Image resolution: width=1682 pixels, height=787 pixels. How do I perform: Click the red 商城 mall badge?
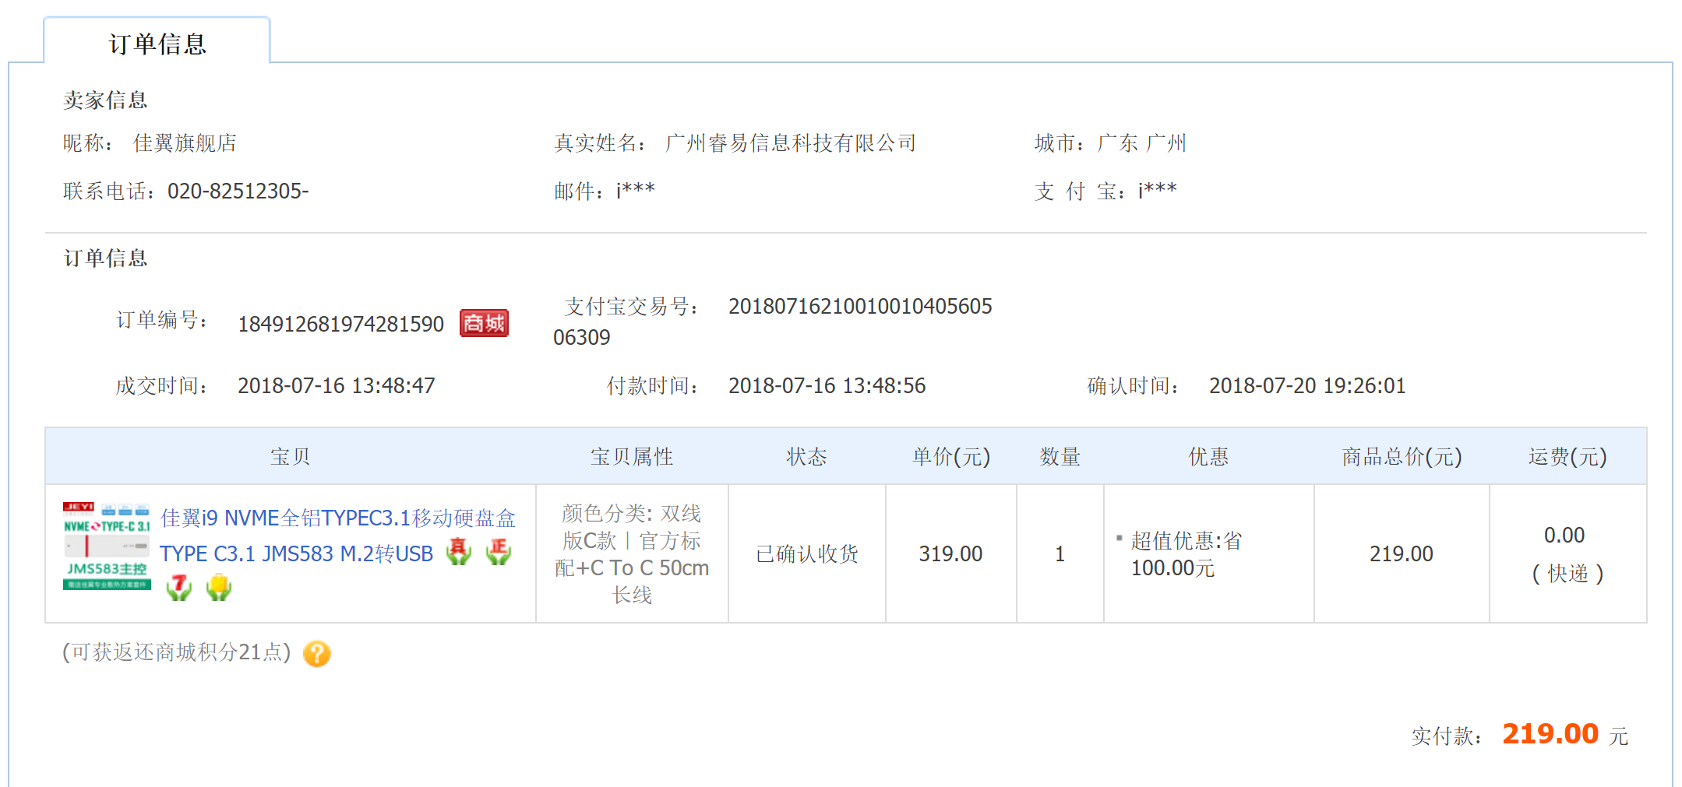point(484,323)
